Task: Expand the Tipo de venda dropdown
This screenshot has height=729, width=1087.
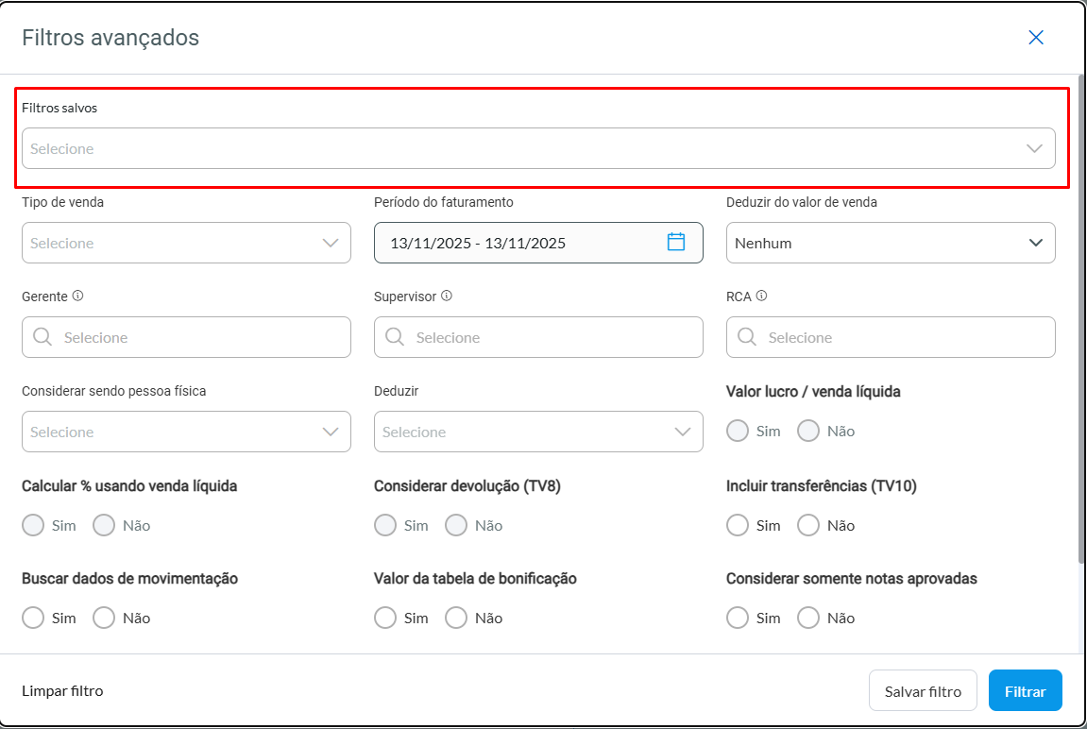Action: (x=186, y=243)
